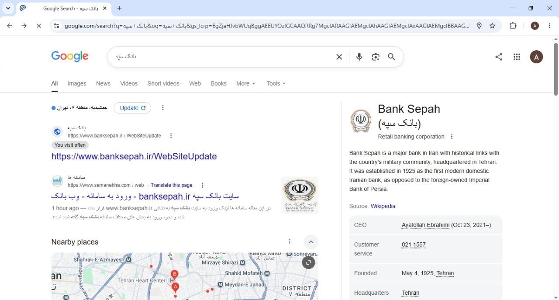The height and width of the screenshot is (300, 559).
Task: Switch to Web tab
Action: click(x=195, y=83)
